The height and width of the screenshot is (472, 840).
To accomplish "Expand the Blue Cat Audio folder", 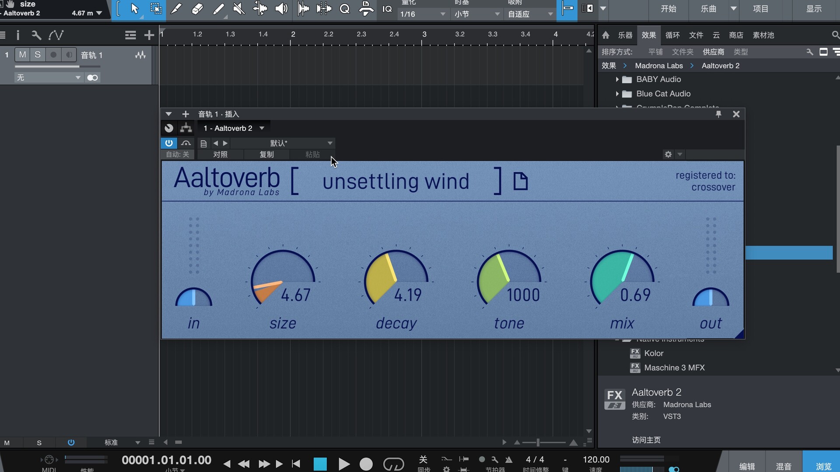I will 617,94.
